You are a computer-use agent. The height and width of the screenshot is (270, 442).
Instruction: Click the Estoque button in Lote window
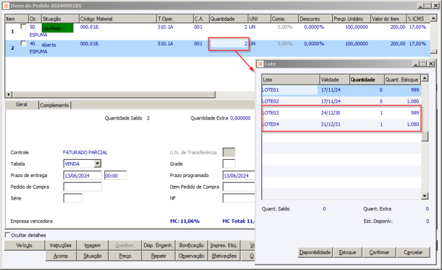(x=348, y=252)
